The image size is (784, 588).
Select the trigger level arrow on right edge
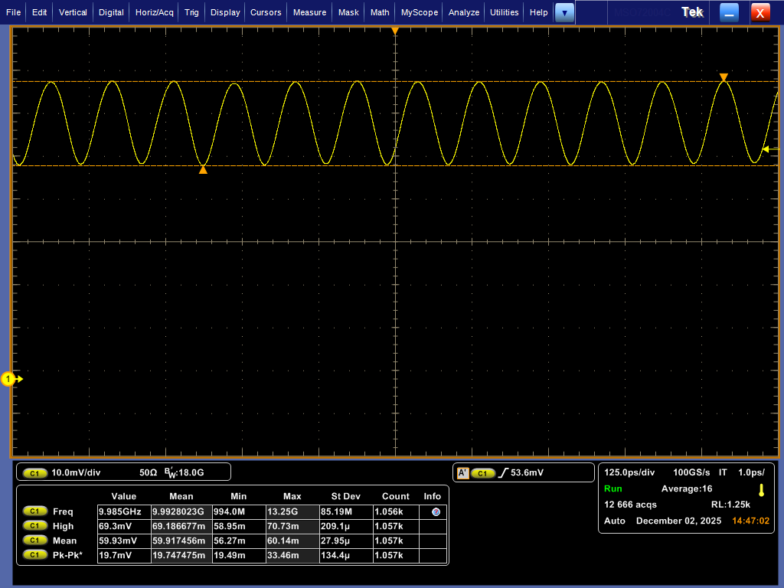click(766, 149)
